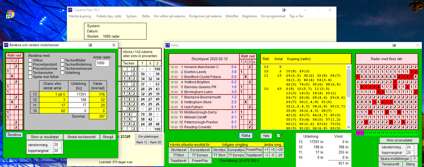
Task: Open the Folkets tips, odds menu
Action: pos(109,16)
